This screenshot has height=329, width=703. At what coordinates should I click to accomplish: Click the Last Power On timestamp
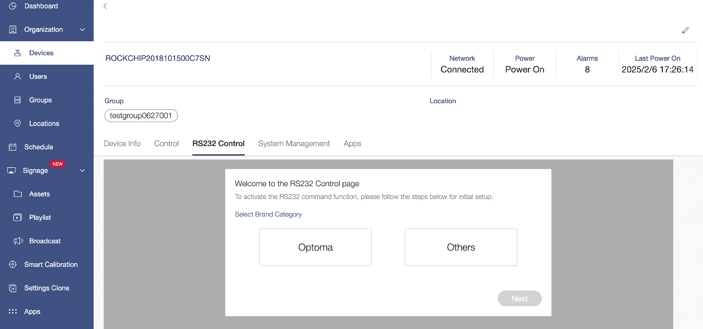[x=658, y=70]
